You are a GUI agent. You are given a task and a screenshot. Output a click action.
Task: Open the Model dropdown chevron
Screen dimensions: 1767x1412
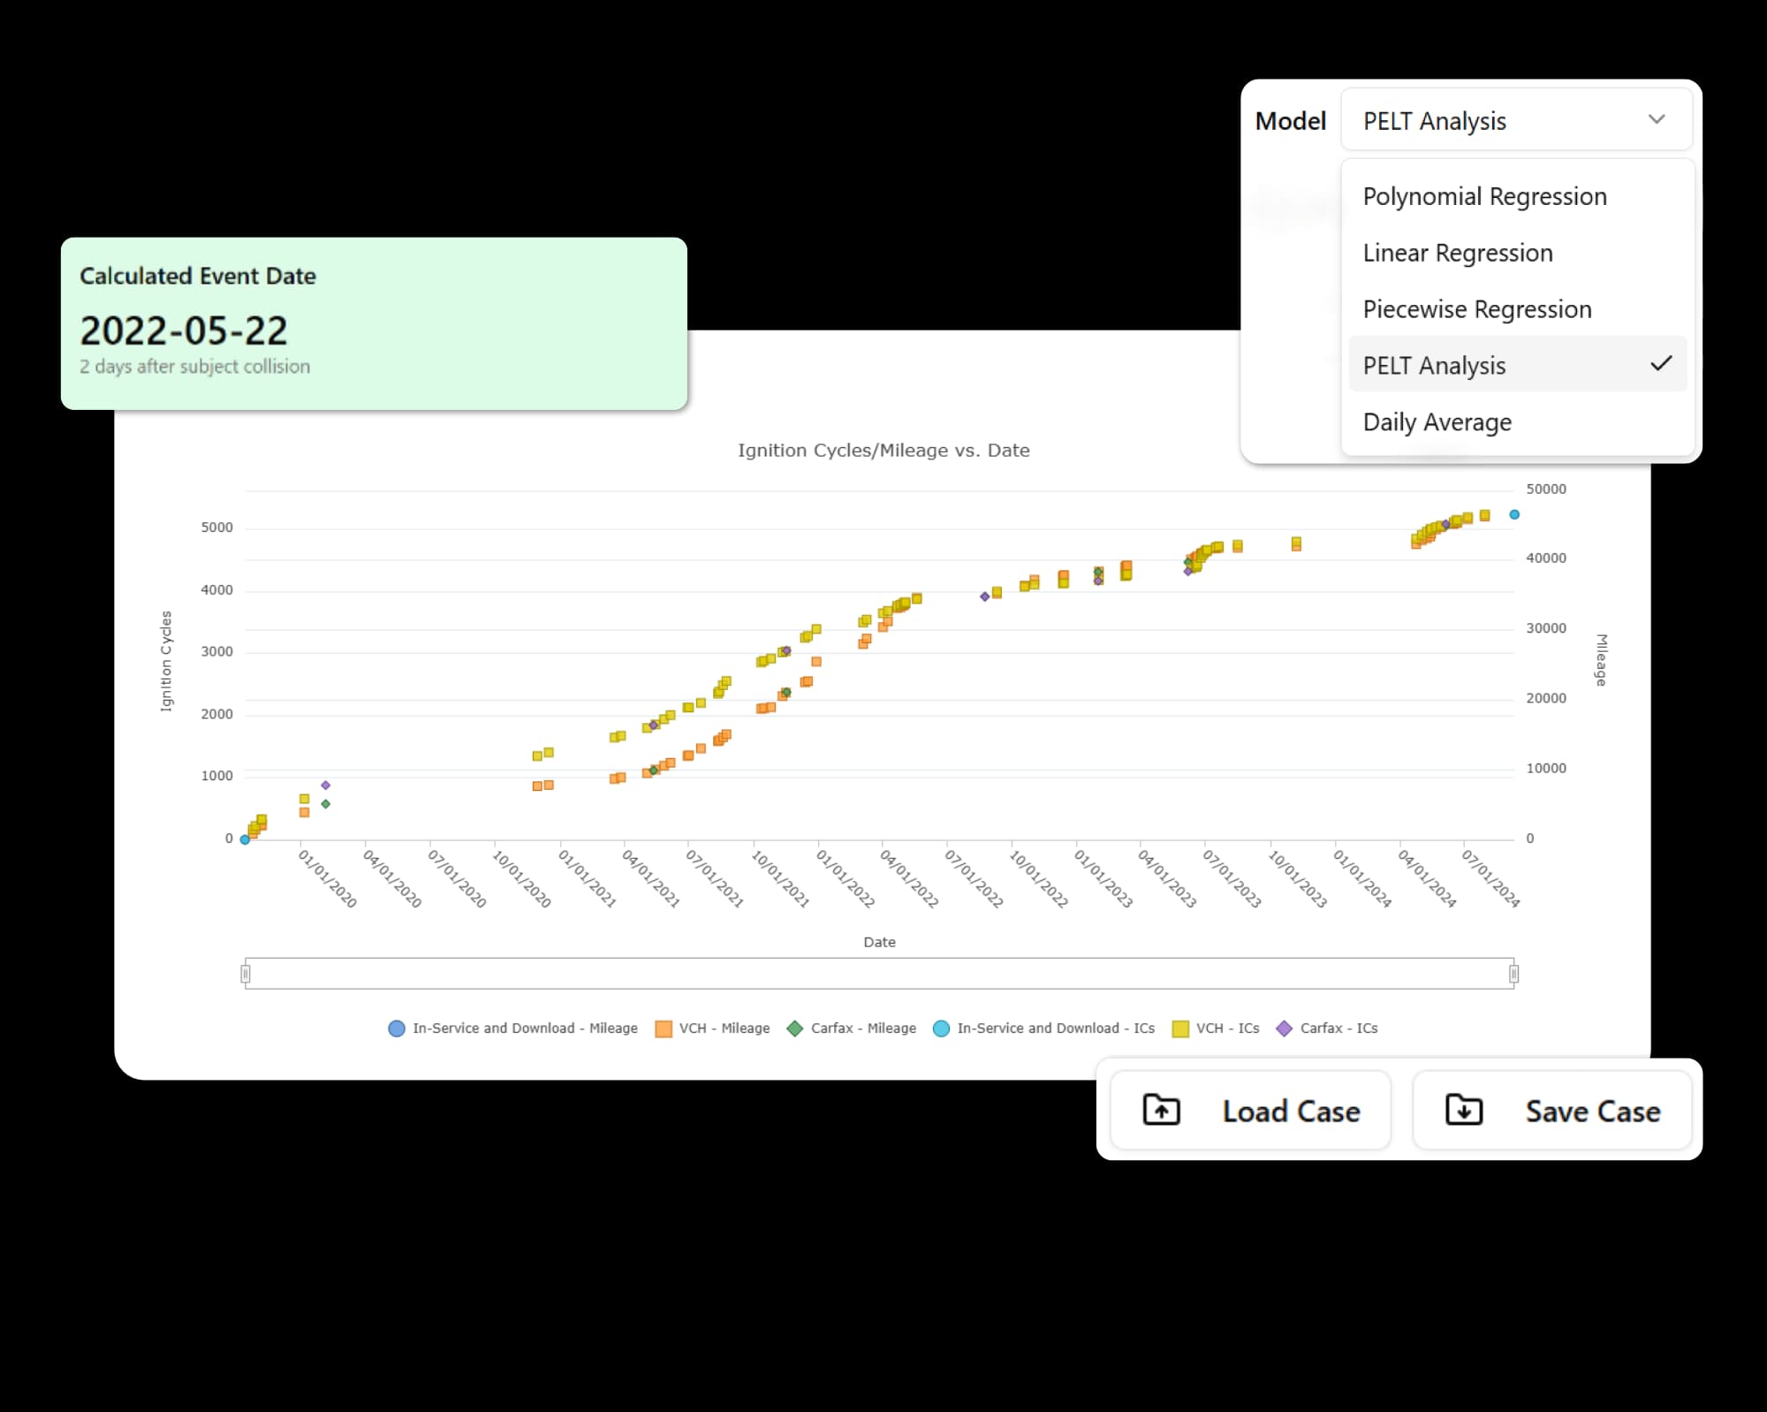coord(1657,119)
